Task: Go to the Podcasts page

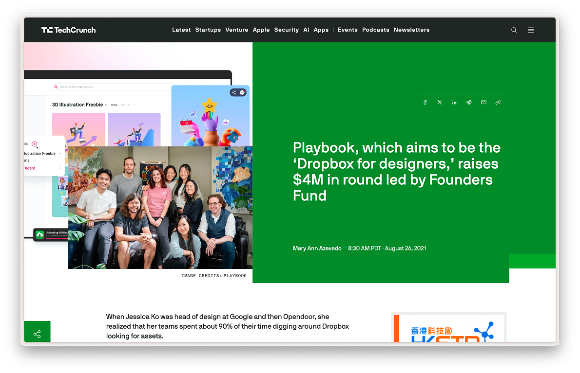Action: tap(375, 30)
